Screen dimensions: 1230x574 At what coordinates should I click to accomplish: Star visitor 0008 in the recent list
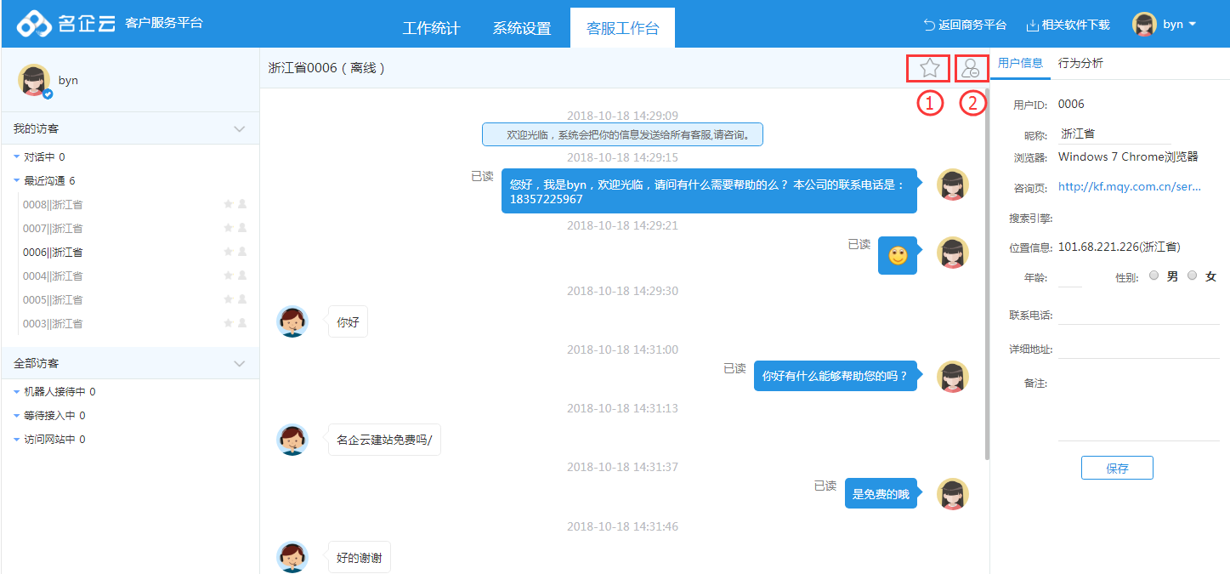point(228,204)
